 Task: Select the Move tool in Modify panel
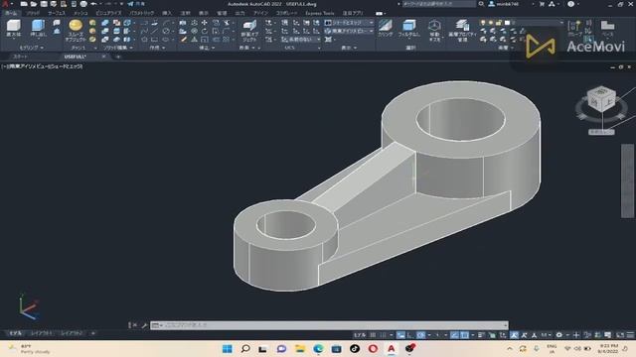click(205, 23)
